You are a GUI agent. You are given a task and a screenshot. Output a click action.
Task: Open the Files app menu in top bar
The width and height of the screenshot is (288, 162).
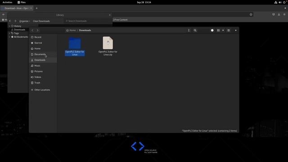coord(22,2)
